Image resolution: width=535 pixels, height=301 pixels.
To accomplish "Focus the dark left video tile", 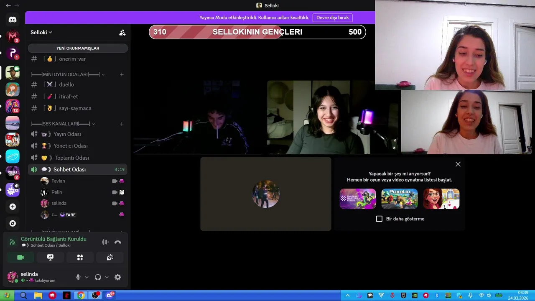I will pos(199,117).
